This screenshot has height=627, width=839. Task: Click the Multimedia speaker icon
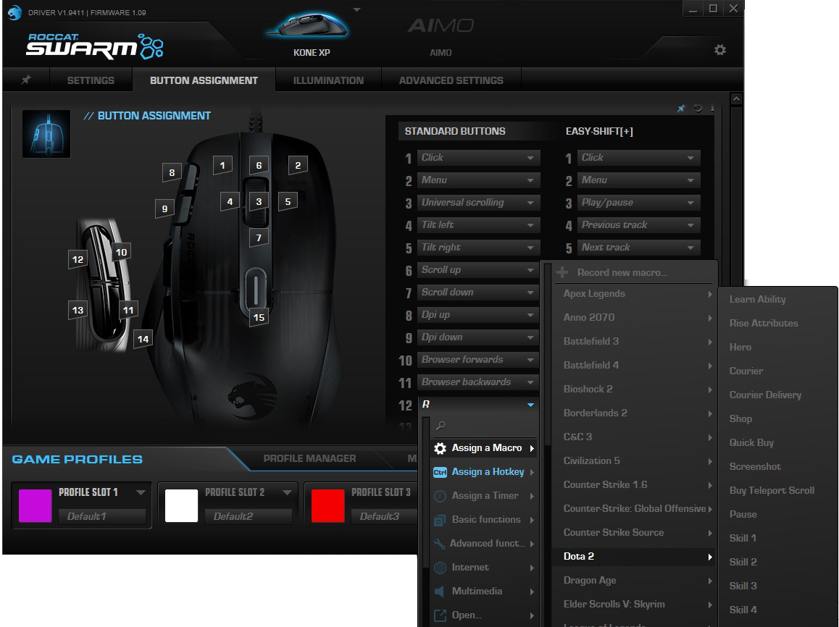(x=440, y=592)
